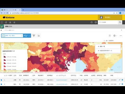Click the search magnifier button
The width and height of the screenshot is (125, 94).
pos(120,22)
